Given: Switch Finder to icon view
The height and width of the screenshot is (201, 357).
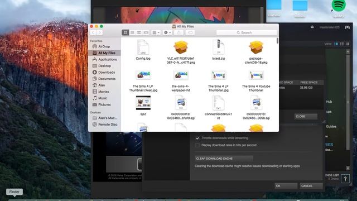Looking at the screenshot, I should click(x=125, y=32).
